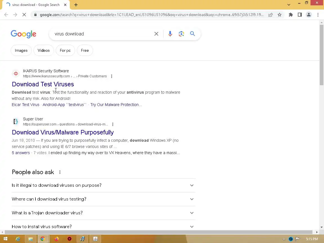The width and height of the screenshot is (324, 243).
Task: Select the For pc filter chip
Action: click(65, 50)
